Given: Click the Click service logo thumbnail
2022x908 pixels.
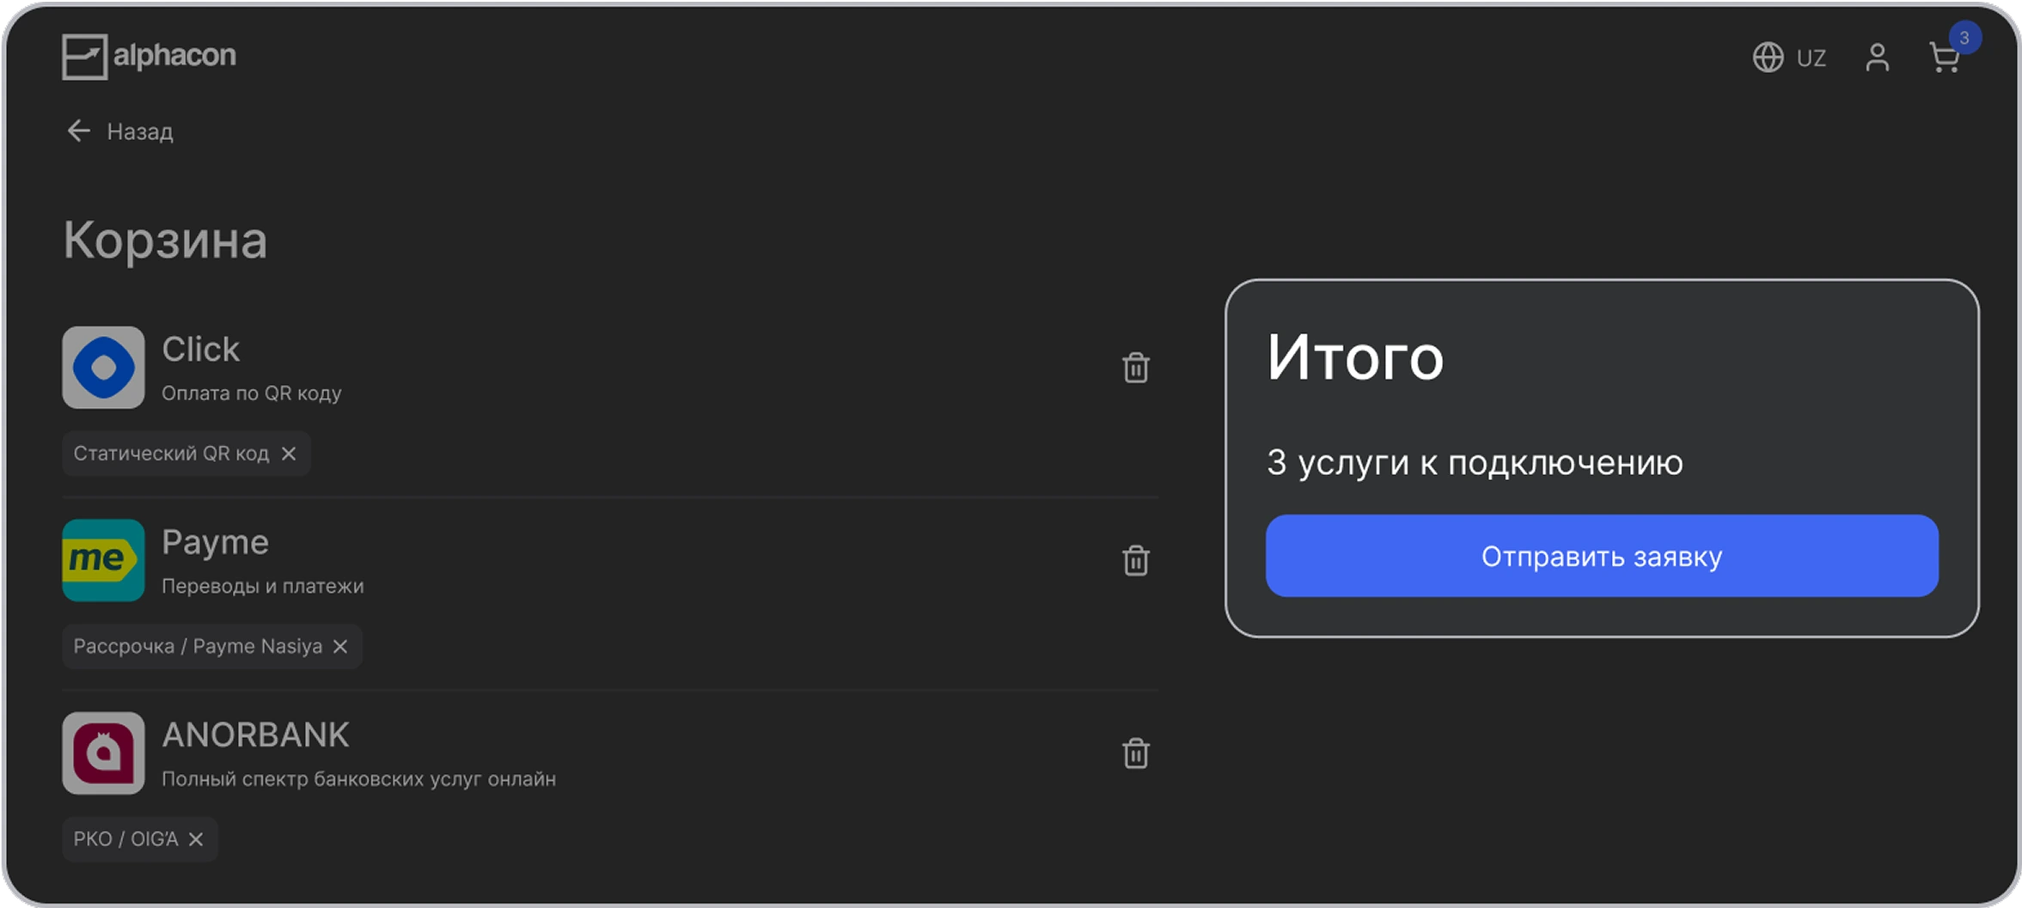Looking at the screenshot, I should pyautogui.click(x=103, y=368).
